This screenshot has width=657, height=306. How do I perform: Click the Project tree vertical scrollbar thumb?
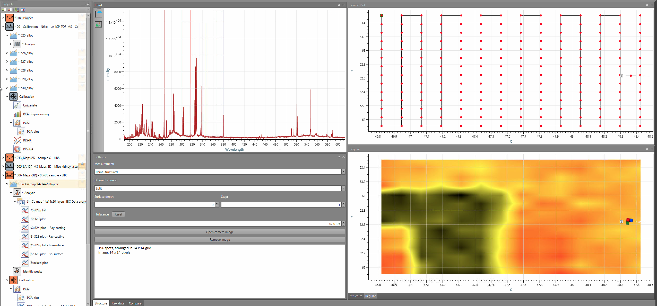[88, 131]
